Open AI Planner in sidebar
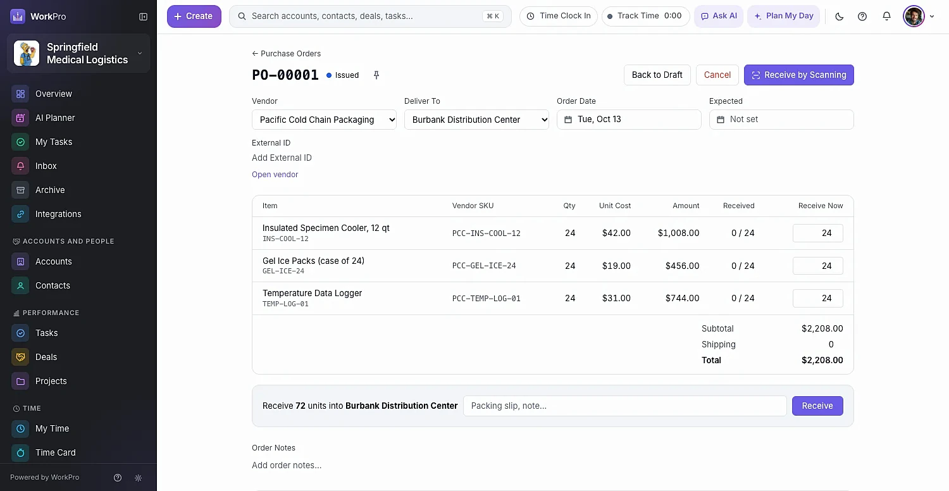The height and width of the screenshot is (491, 949). (x=78, y=118)
